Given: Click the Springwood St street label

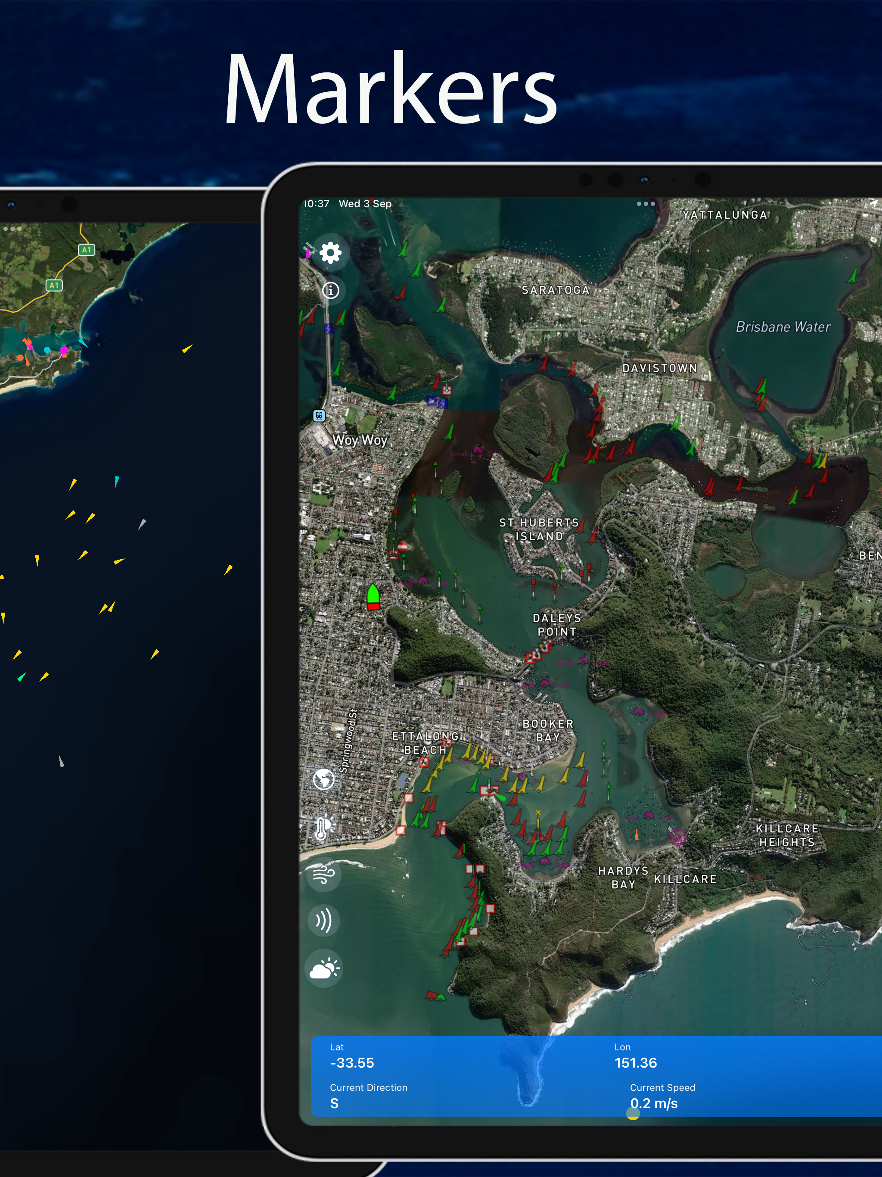Looking at the screenshot, I should click(348, 741).
